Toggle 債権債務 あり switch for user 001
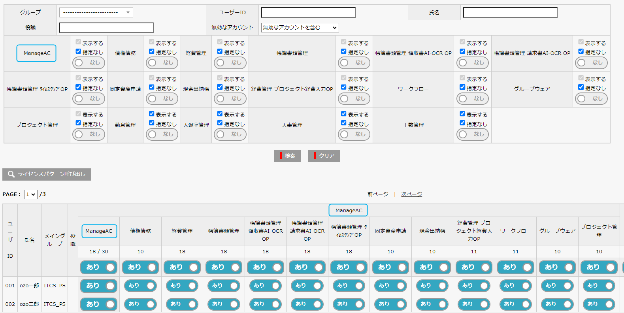624x313 pixels. [140, 286]
